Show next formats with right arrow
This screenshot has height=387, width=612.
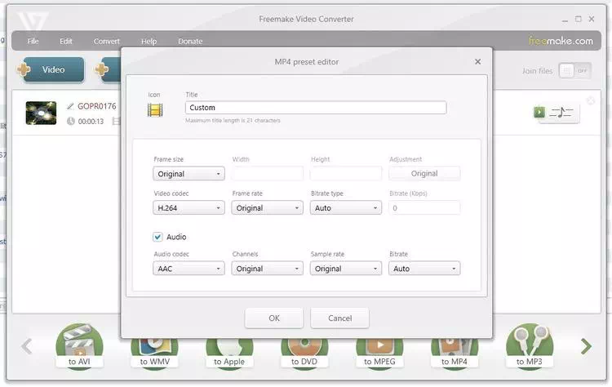pos(585,346)
